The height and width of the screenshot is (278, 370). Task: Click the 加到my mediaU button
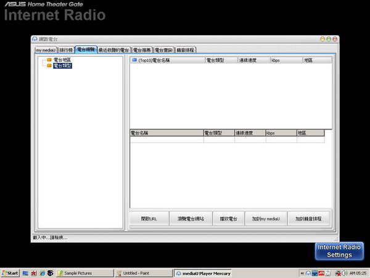266,219
